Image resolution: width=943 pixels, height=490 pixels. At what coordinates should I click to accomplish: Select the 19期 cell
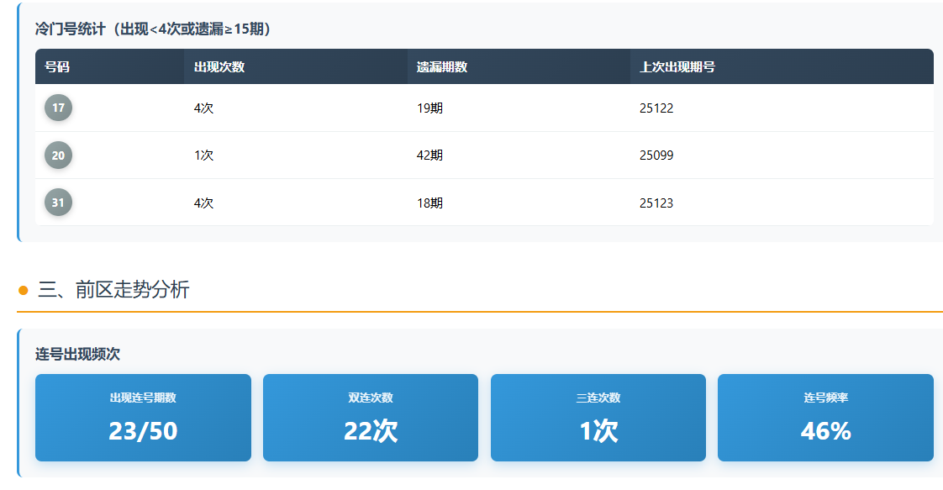[x=519, y=108]
